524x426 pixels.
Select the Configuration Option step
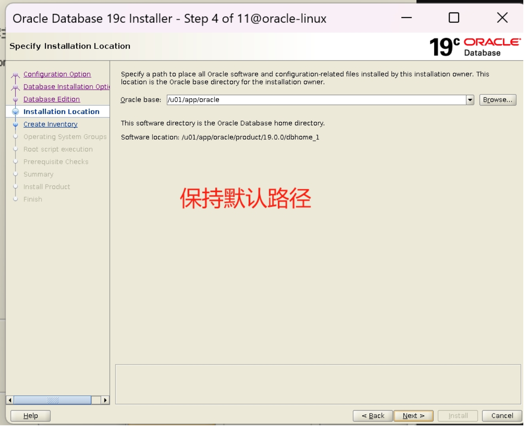(x=57, y=74)
